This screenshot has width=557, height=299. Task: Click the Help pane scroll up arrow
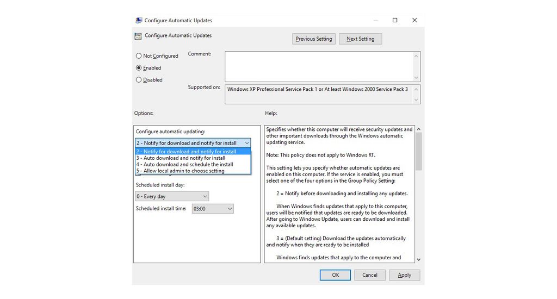tap(419, 129)
